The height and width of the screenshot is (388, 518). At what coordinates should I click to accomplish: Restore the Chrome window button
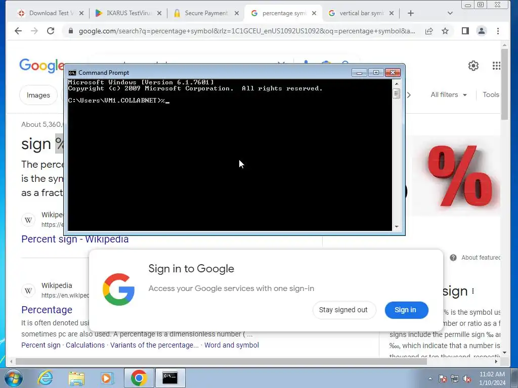pyautogui.click(x=481, y=5)
